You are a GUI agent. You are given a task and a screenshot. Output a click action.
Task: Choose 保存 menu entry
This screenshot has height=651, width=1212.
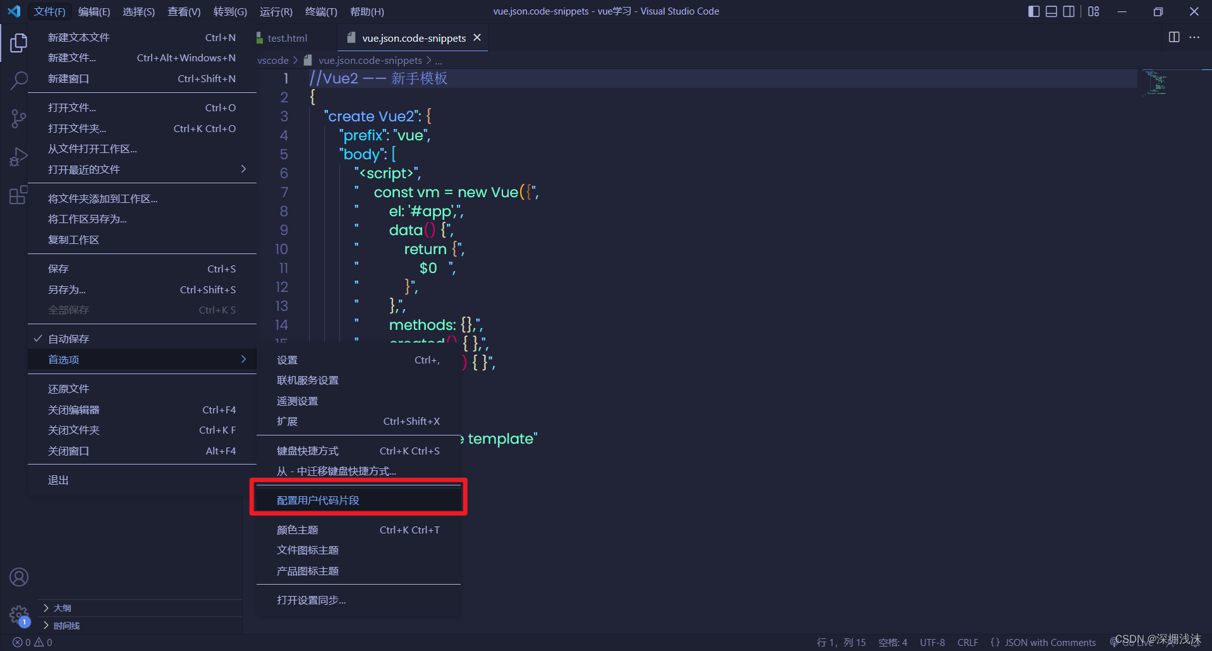click(142, 269)
